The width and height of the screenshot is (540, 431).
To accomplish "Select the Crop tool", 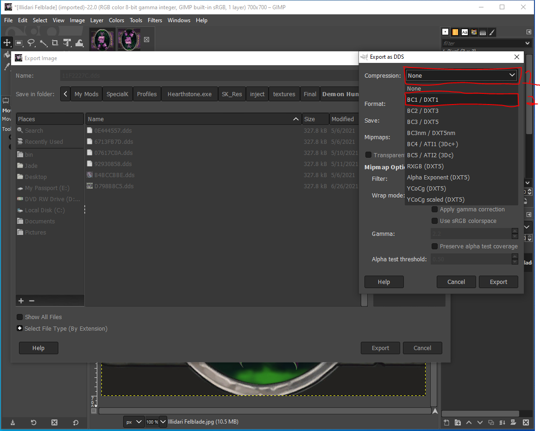I will pyautogui.click(x=56, y=43).
